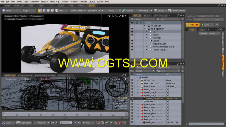Open the Symmetry dropdown
This screenshot has height=127, width=226.
tap(96, 11)
